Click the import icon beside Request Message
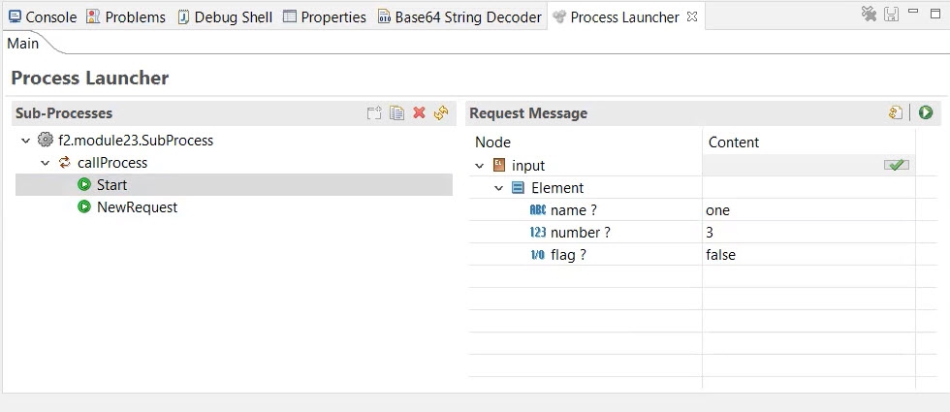This screenshot has height=412, width=950. tap(896, 113)
